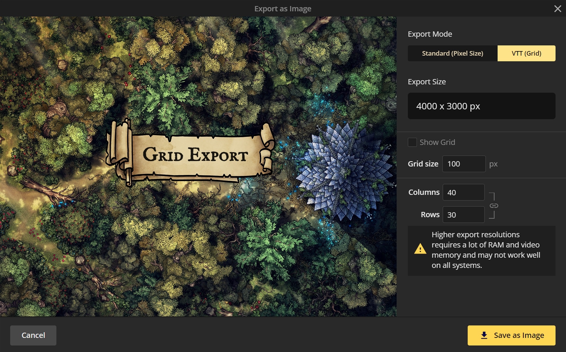Click the Columns field showing 40
The width and height of the screenshot is (566, 352).
coord(463,192)
